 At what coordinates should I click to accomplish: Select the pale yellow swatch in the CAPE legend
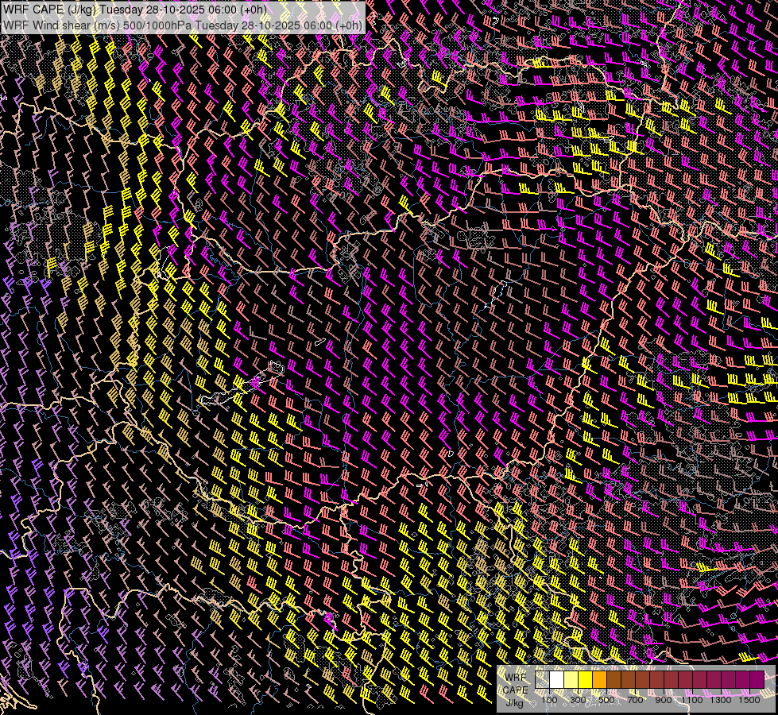tap(571, 679)
